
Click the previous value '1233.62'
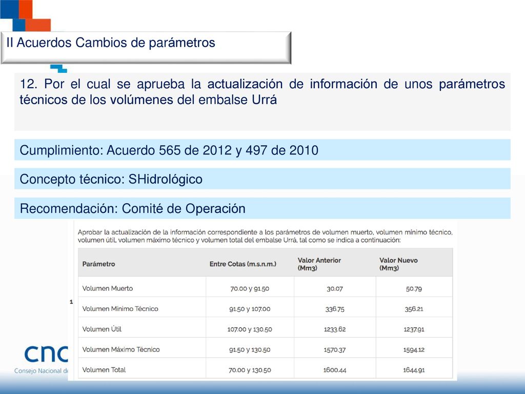pos(335,329)
